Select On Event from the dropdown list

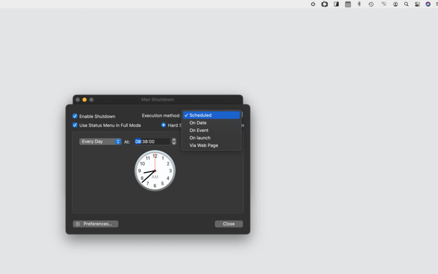(212, 130)
